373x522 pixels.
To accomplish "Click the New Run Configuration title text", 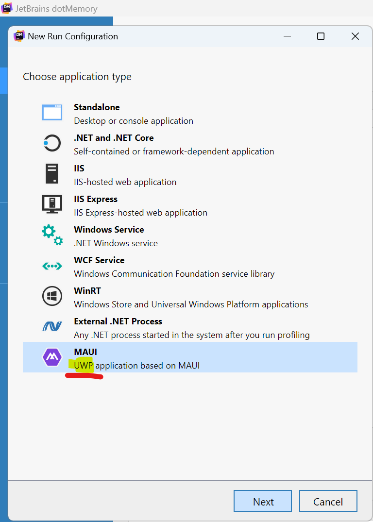I will (x=73, y=36).
